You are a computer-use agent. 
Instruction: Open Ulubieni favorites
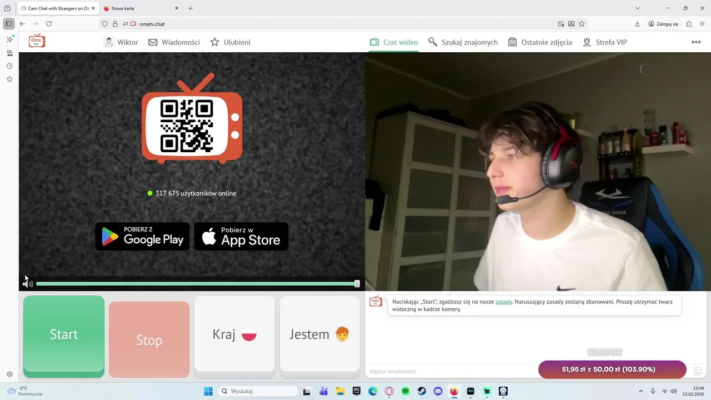click(230, 42)
